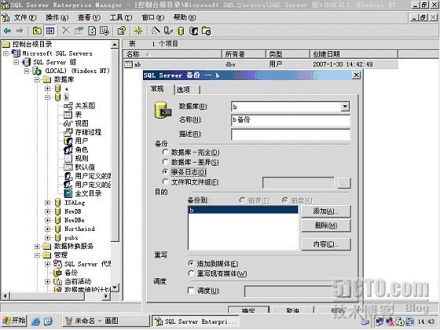Expand the pubs database node
The height and width of the screenshot is (330, 440).
(x=48, y=237)
